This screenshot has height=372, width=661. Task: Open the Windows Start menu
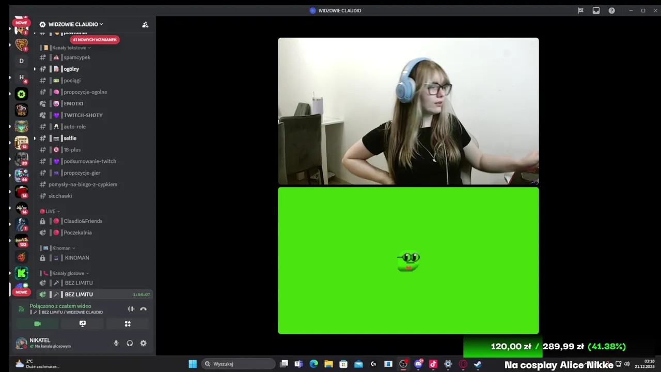tap(193, 364)
